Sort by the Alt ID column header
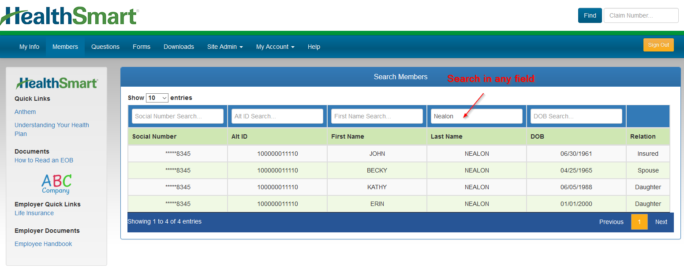The height and width of the screenshot is (268, 684). (x=277, y=136)
